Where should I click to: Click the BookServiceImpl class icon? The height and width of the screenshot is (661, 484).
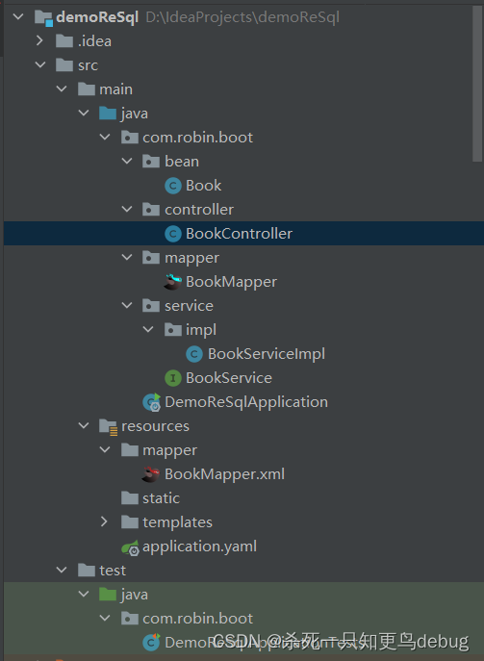(194, 354)
